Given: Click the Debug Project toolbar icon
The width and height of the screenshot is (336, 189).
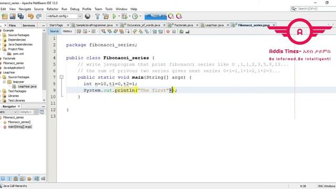Looking at the screenshot, I should pyautogui.click(x=124, y=16).
